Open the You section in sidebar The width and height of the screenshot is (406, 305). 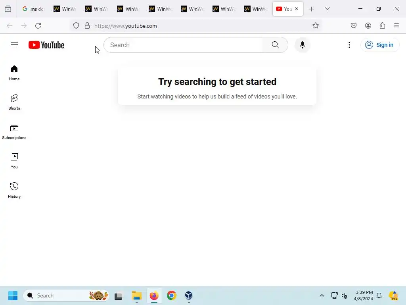[14, 161]
